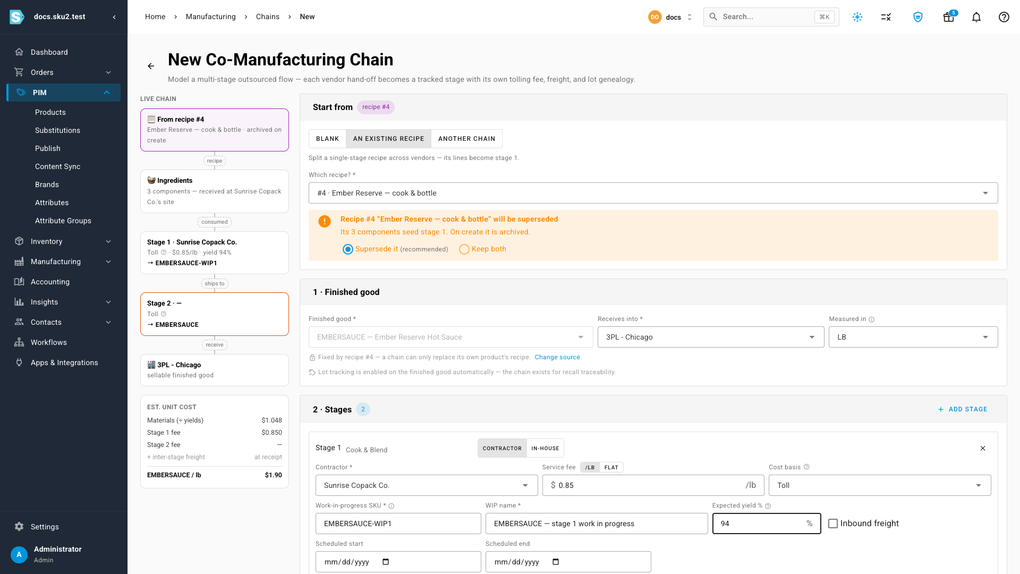The image size is (1020, 574).
Task: Click the checklist tasks icon in header
Action: 886,17
